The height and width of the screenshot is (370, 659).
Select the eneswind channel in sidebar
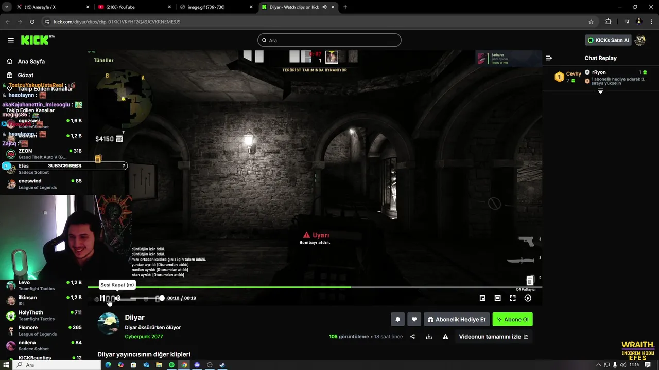click(x=44, y=184)
